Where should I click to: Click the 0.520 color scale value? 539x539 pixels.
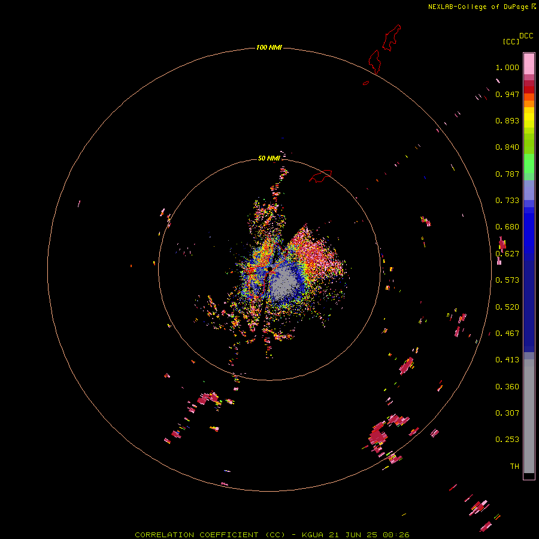point(507,307)
